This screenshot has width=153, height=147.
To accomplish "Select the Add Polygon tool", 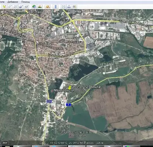I will click(10, 7).
